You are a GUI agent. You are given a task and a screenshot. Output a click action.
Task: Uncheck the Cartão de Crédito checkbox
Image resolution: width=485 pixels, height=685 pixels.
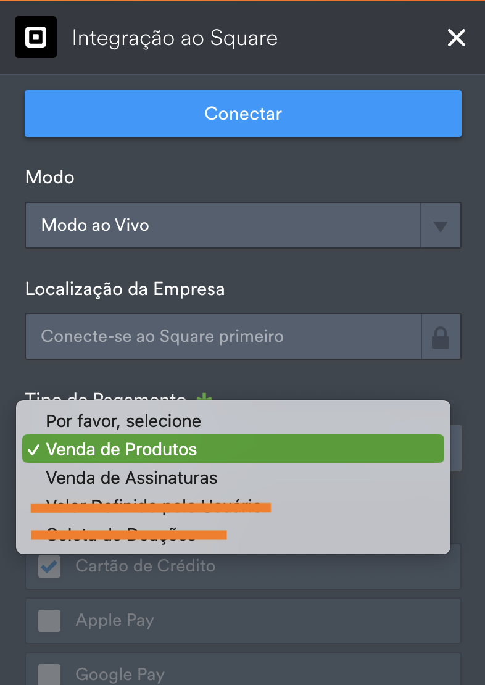(x=49, y=567)
